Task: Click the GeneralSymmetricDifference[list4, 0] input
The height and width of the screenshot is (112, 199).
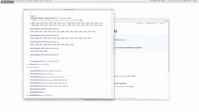Action: [44, 29]
